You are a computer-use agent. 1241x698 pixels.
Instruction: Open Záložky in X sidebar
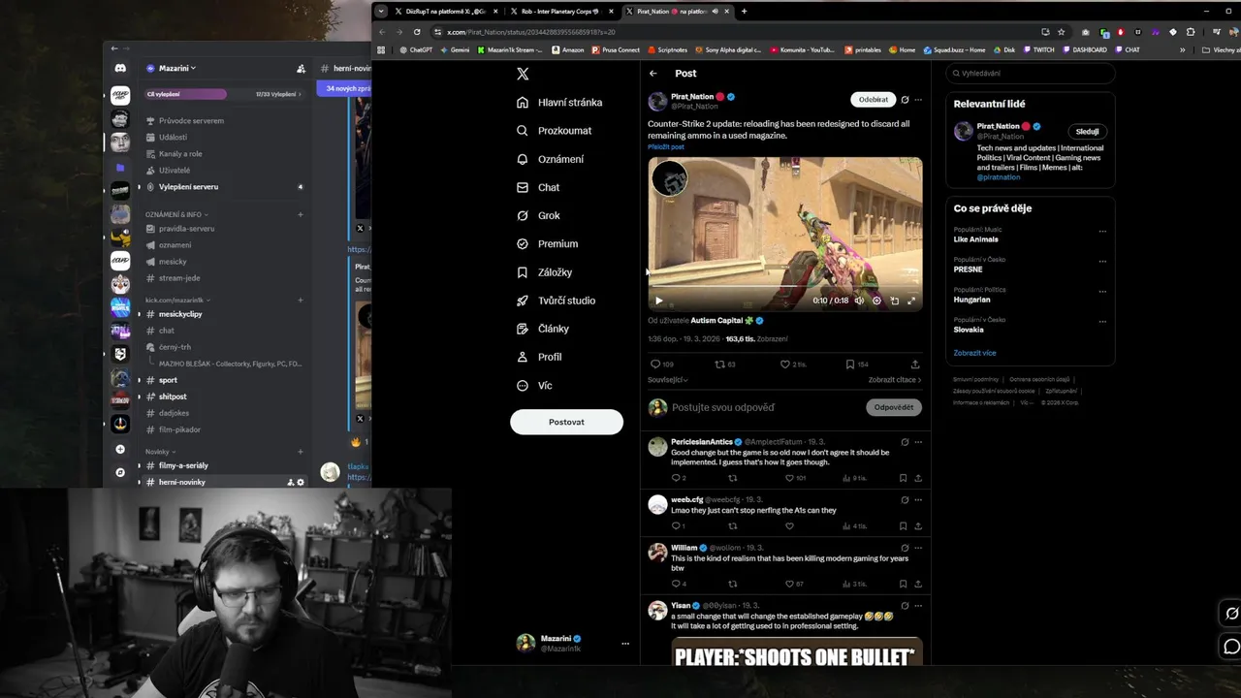(544, 272)
